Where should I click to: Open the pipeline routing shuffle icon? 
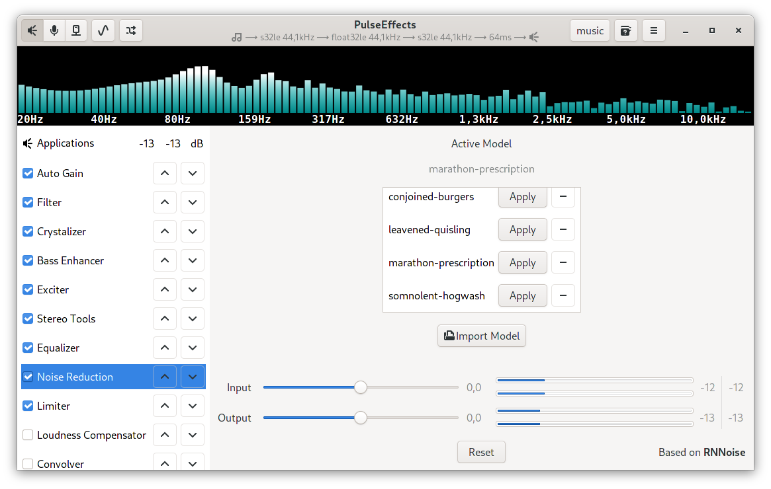point(130,30)
